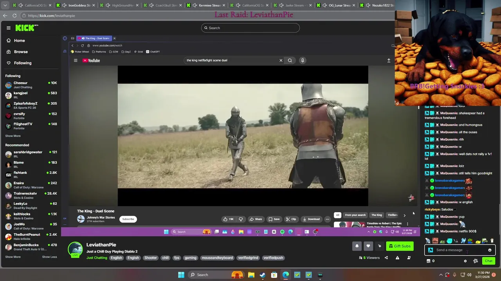Click the Windows taskbar Search box

(216, 275)
